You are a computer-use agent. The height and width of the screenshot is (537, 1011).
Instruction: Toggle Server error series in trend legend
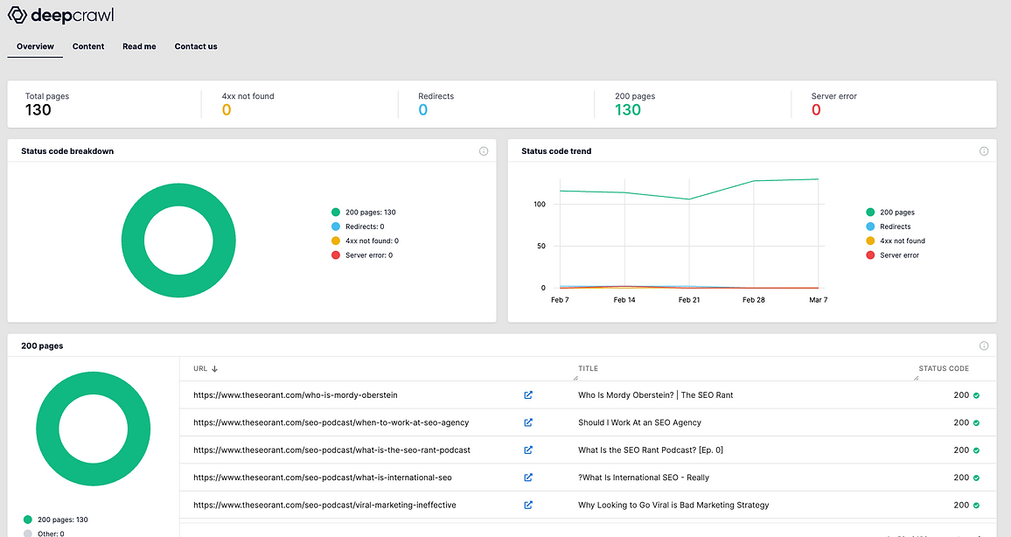[x=892, y=255]
